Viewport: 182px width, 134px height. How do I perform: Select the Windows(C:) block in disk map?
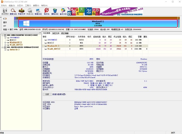pyautogui.click(x=98, y=23)
